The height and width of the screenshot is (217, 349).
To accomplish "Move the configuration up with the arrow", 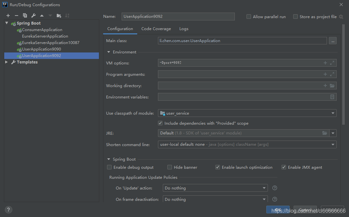I will [42, 16].
